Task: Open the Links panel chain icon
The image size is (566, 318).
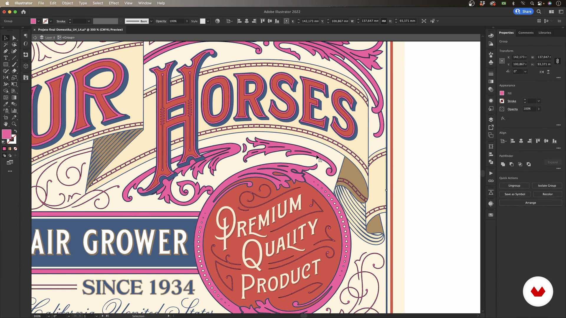Action: click(x=491, y=181)
